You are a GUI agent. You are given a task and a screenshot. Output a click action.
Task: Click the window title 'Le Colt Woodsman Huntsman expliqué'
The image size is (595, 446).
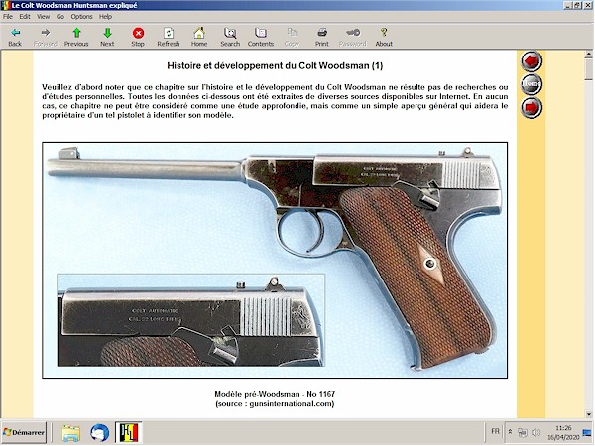pyautogui.click(x=74, y=6)
